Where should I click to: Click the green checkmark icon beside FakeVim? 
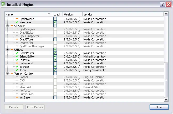[17, 60]
